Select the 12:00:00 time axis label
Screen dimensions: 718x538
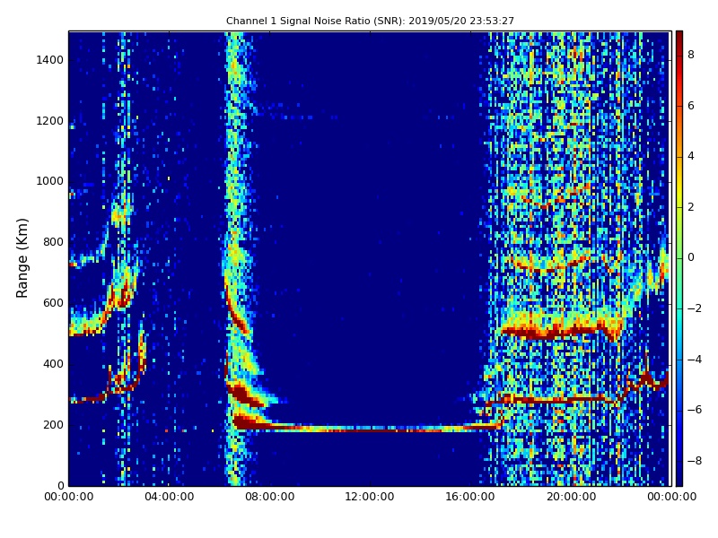tap(370, 497)
